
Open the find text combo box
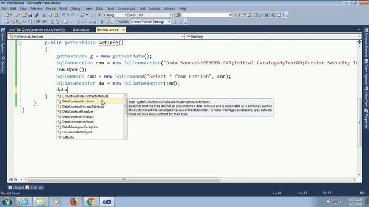point(206,15)
